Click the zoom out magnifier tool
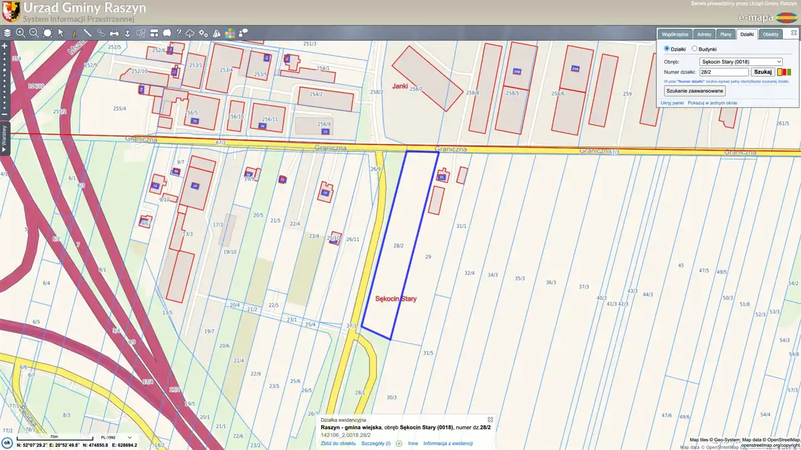 click(x=34, y=33)
